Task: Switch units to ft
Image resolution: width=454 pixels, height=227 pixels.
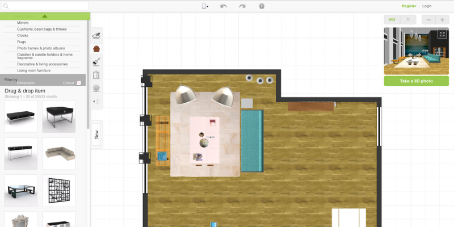Action: pos(408,20)
